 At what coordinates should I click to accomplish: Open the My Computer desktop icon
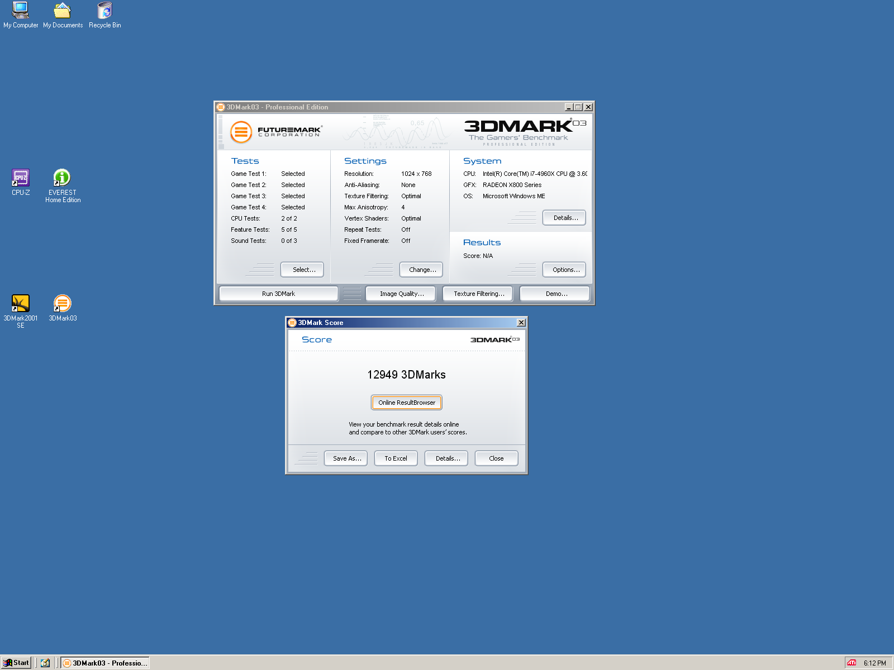pos(21,15)
